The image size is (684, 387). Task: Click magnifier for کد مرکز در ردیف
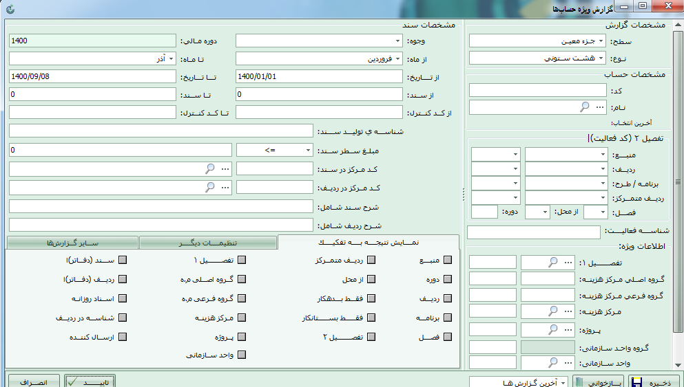[210, 188]
